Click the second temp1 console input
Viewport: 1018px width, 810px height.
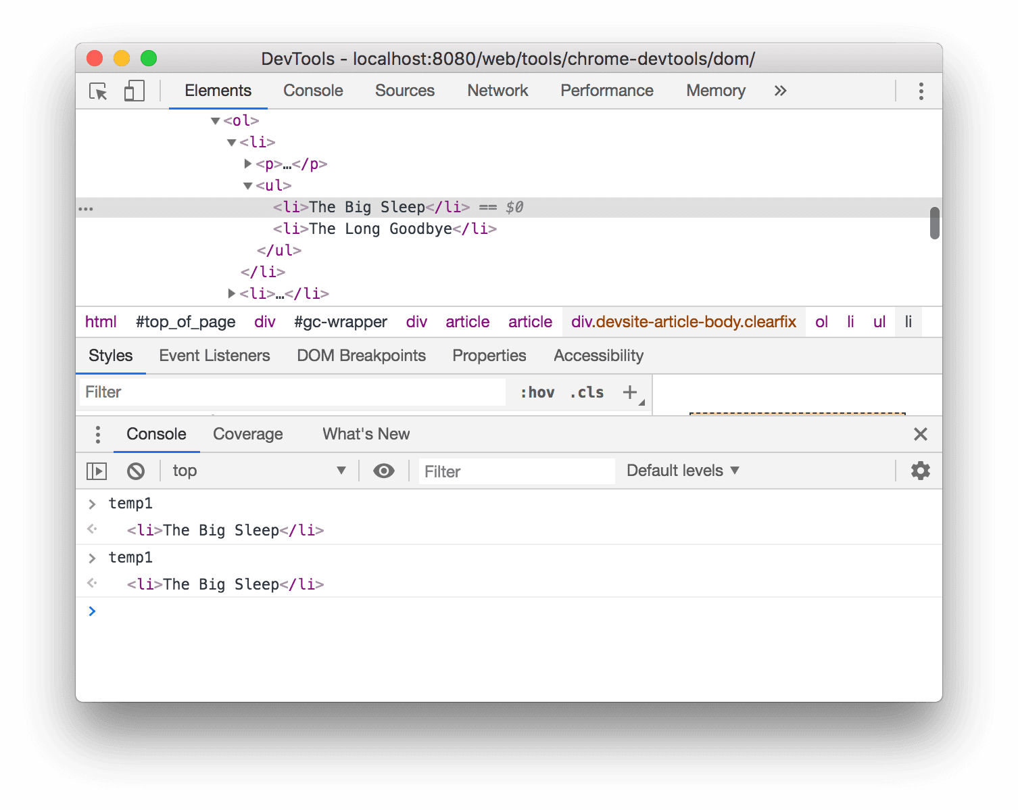tap(130, 557)
